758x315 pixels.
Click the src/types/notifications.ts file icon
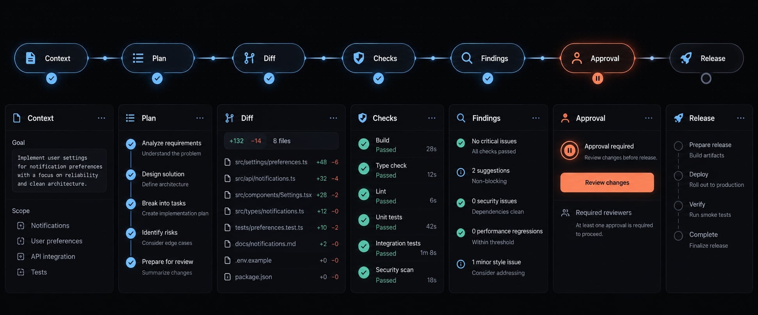(x=227, y=211)
